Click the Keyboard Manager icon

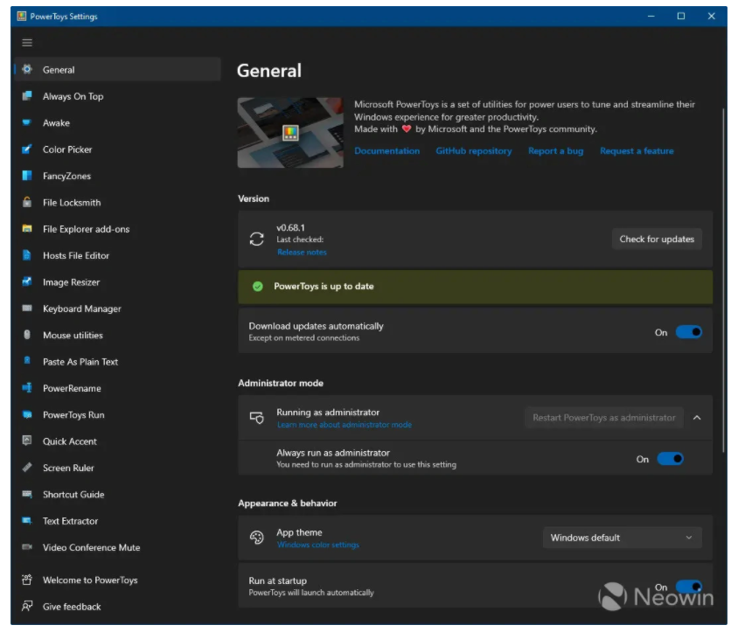point(27,309)
